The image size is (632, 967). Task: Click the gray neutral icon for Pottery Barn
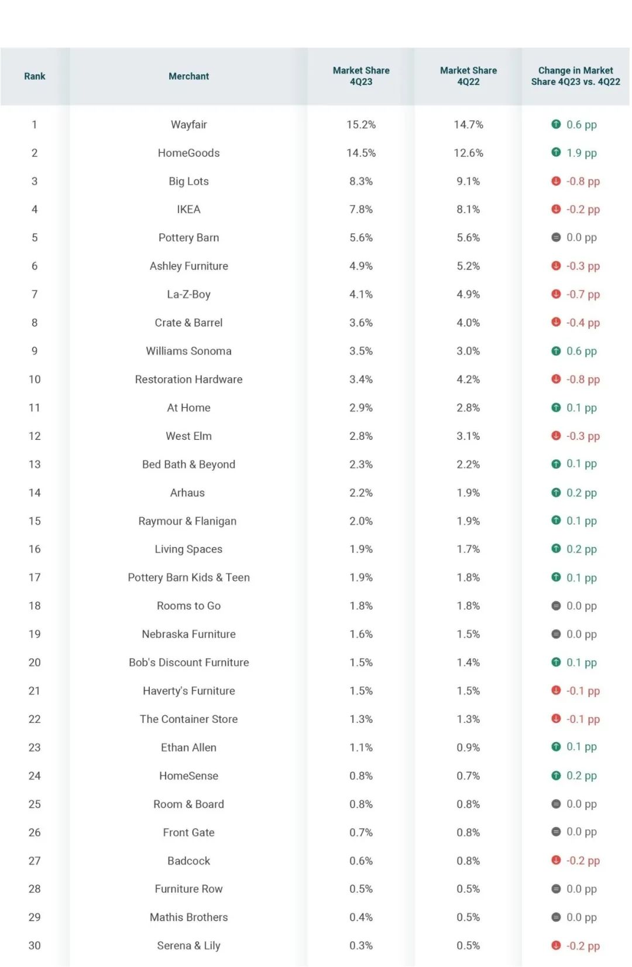(556, 237)
